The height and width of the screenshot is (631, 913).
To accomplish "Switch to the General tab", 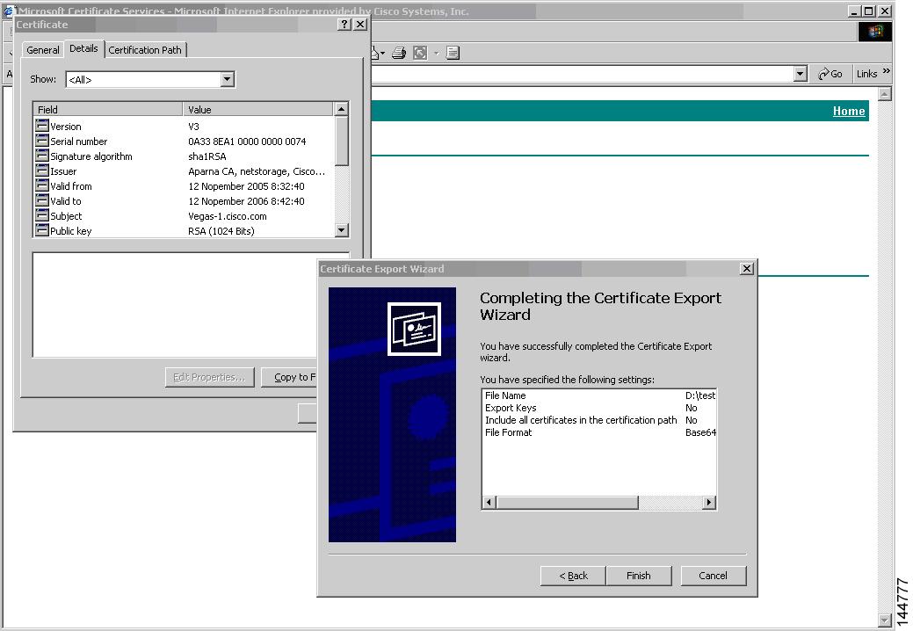I will click(43, 50).
